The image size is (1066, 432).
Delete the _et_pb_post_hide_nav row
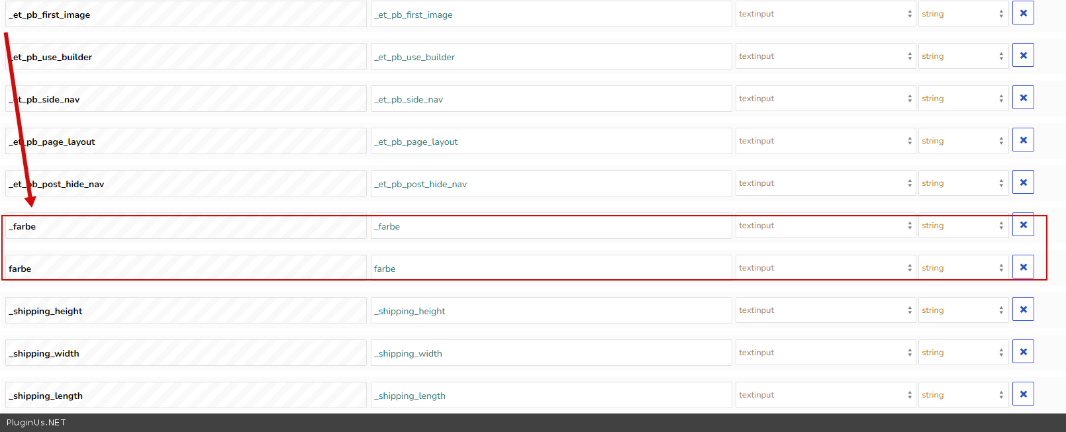(x=1023, y=183)
